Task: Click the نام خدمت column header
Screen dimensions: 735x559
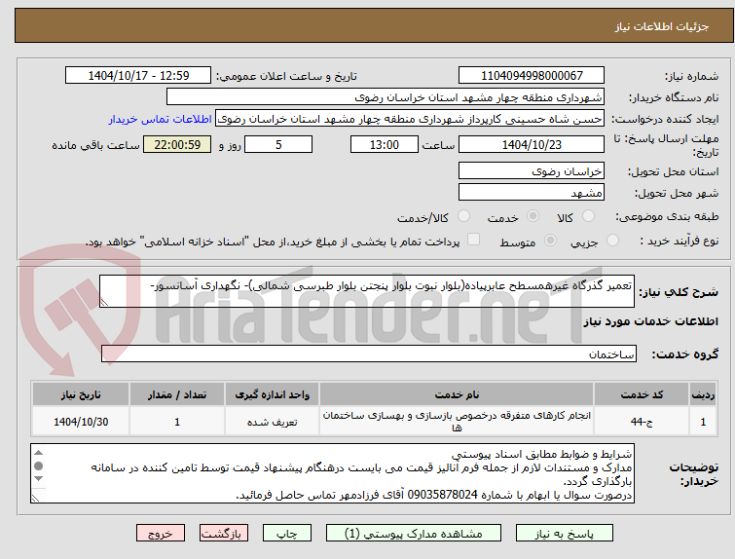Action: pos(457,394)
